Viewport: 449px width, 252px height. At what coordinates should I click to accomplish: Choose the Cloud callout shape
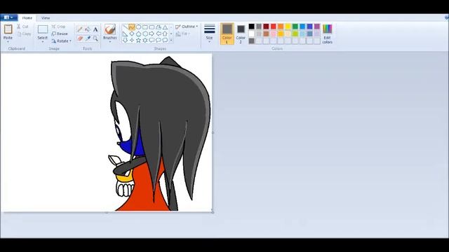click(165, 41)
